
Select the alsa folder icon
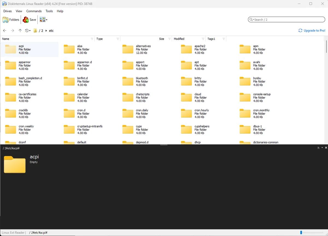pyautogui.click(x=69, y=49)
